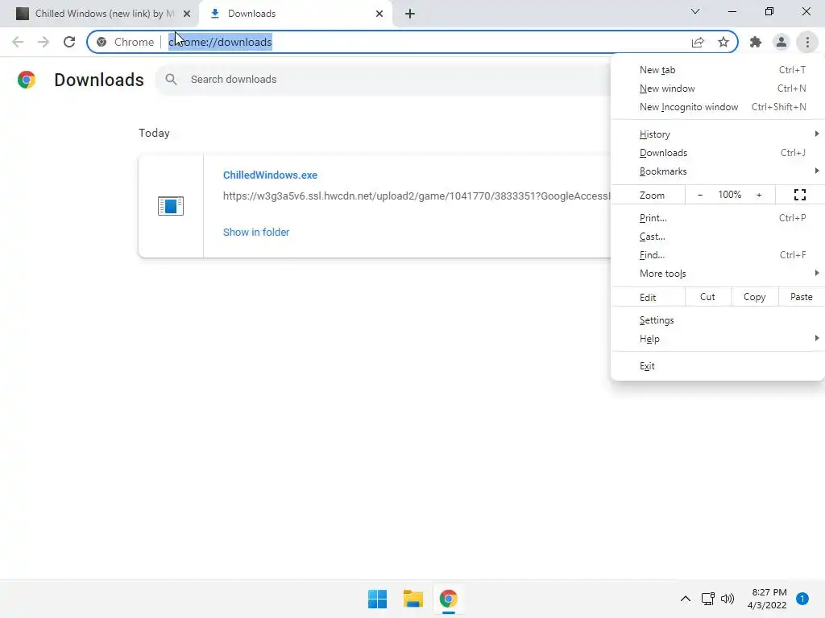The height and width of the screenshot is (618, 825).
Task: Open the notification badge icon
Action: point(802,599)
